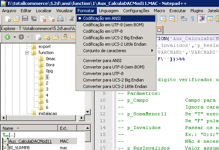
Task: Open the Executar menu
Action: click(x=178, y=11)
